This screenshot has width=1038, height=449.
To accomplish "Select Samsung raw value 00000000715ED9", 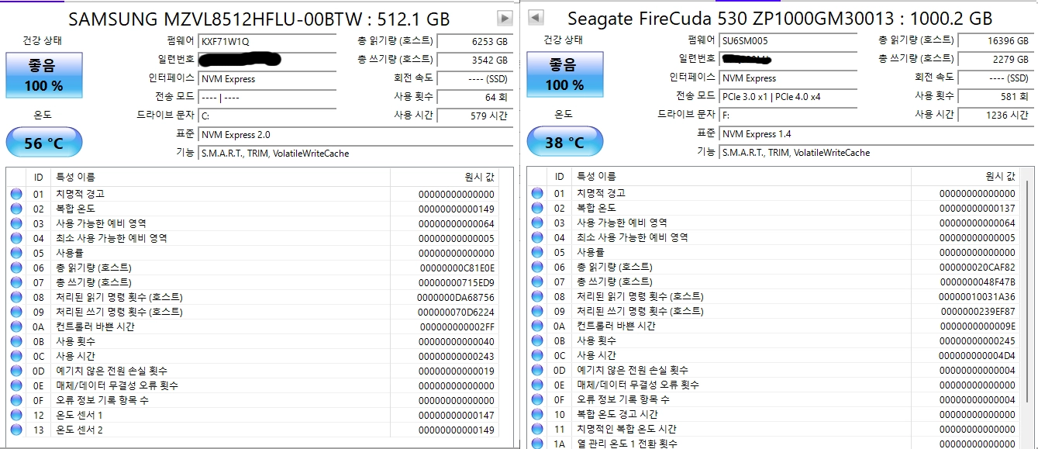I will coord(457,282).
